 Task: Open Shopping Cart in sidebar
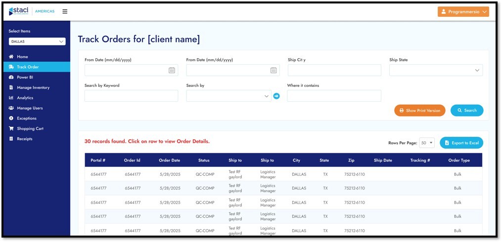tap(30, 128)
